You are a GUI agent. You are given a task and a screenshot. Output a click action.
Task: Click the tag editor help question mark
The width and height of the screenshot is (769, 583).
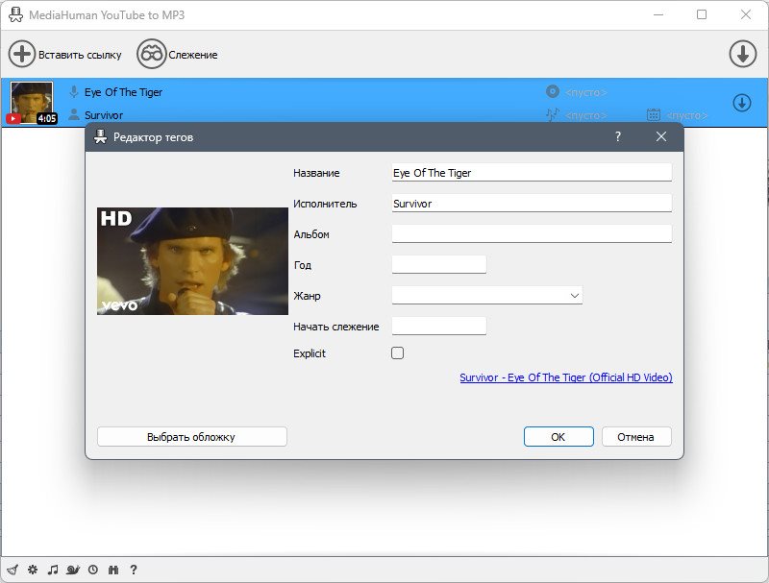[x=618, y=136]
